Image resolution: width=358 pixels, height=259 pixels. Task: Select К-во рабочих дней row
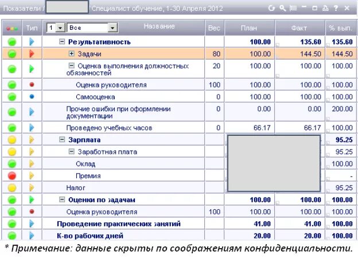point(90,236)
